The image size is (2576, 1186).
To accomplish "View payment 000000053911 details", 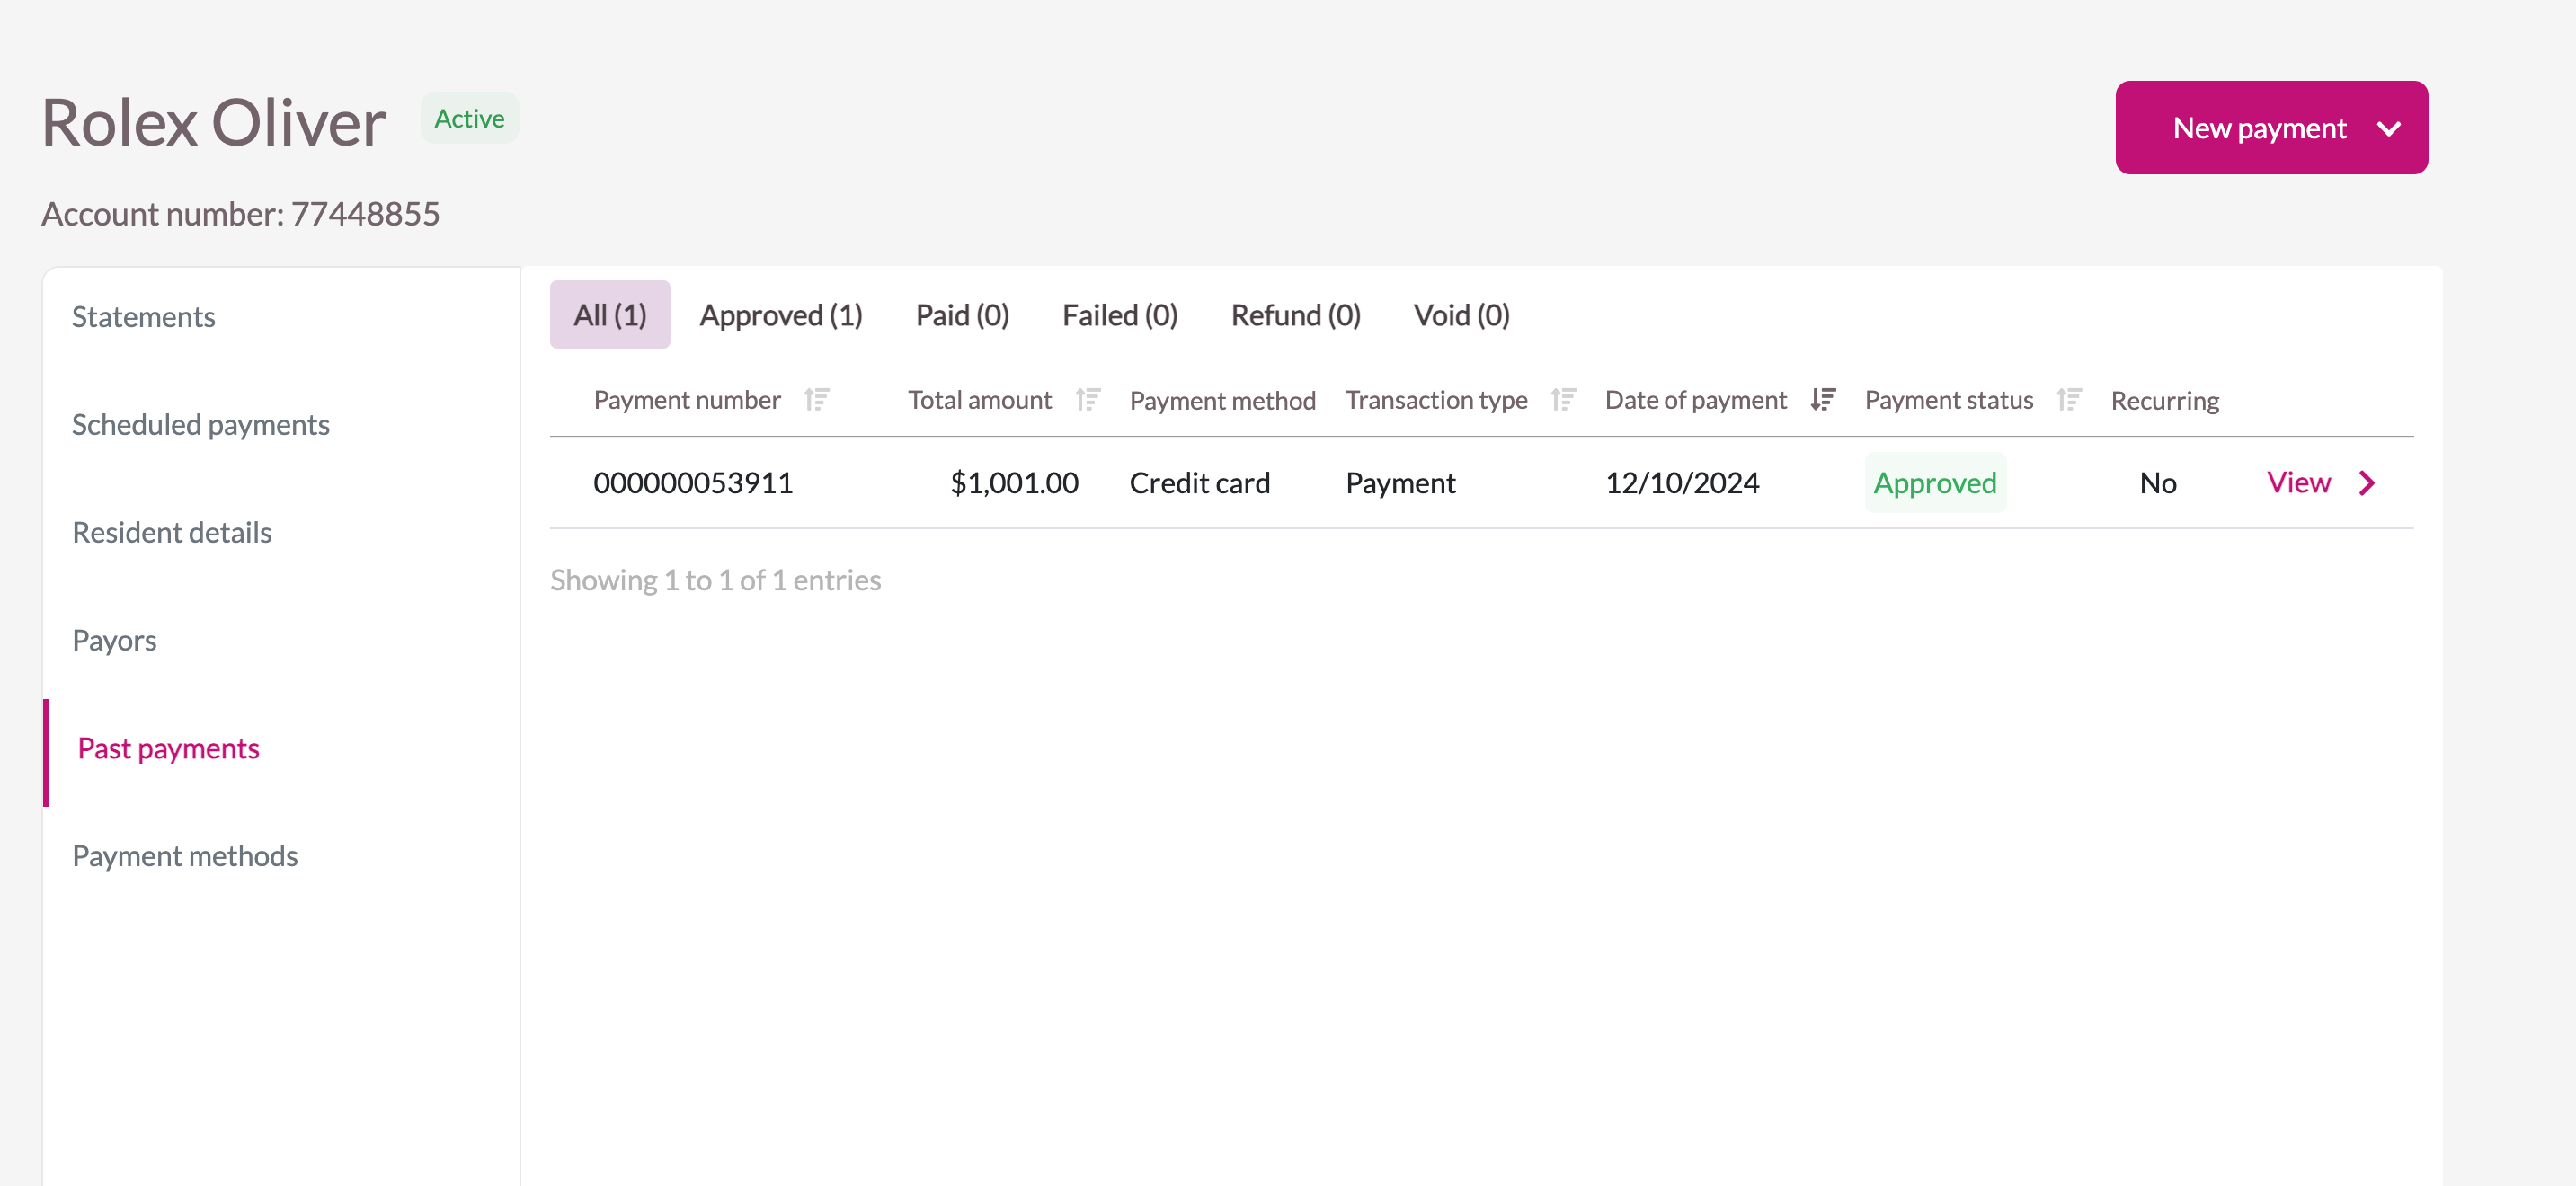I will 2298,483.
